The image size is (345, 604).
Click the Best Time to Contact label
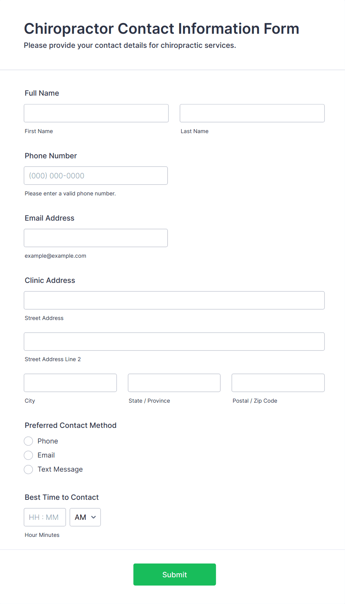(62, 497)
